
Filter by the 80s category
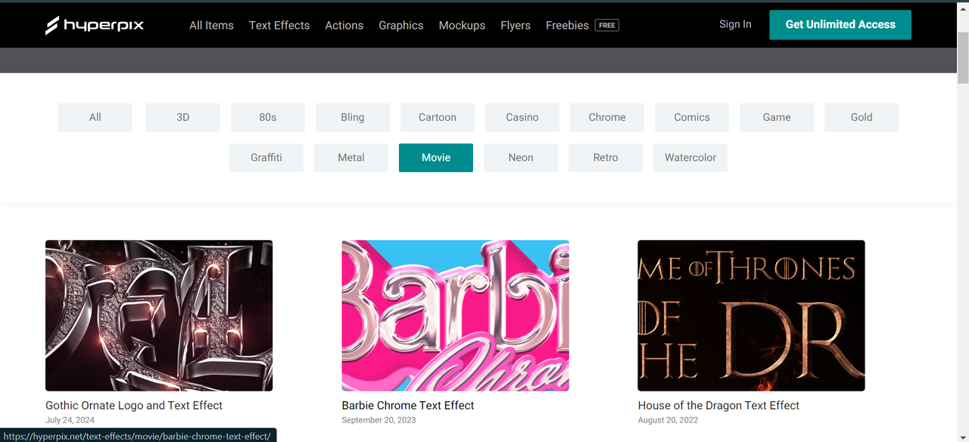(x=268, y=117)
